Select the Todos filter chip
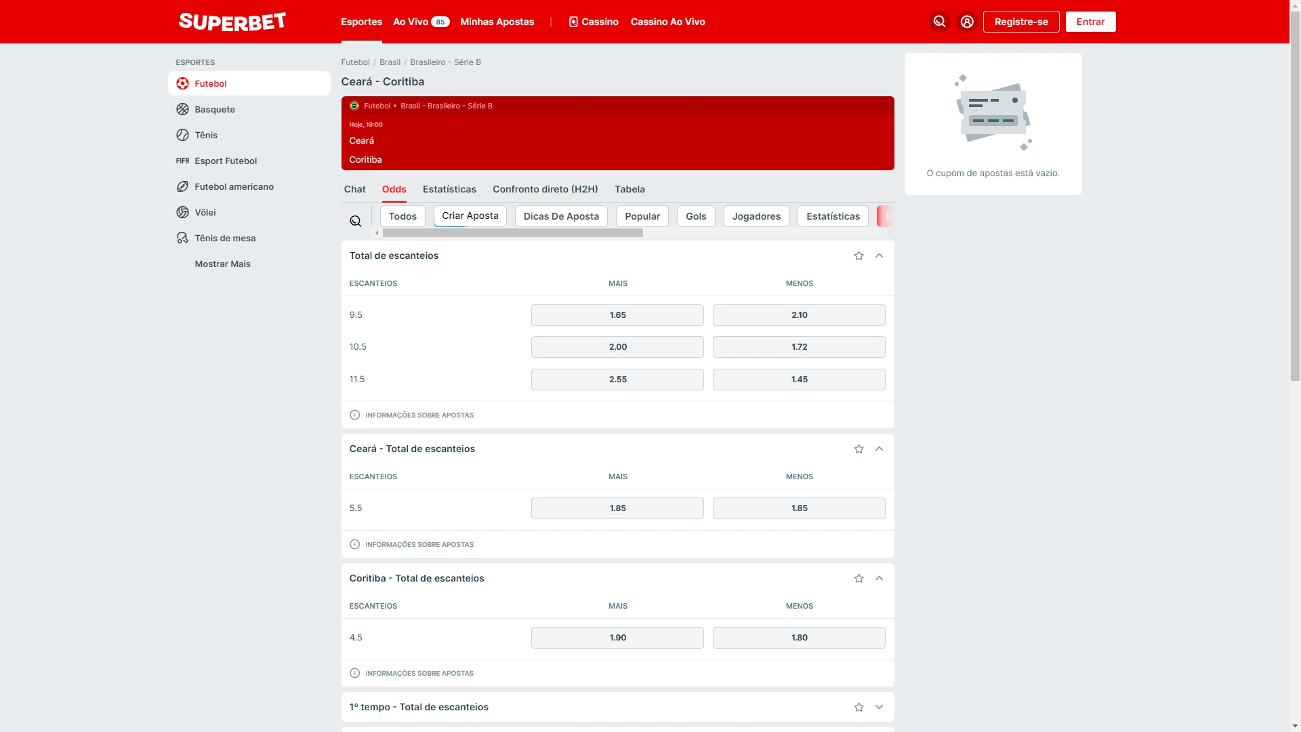This screenshot has height=732, width=1301. 402,216
